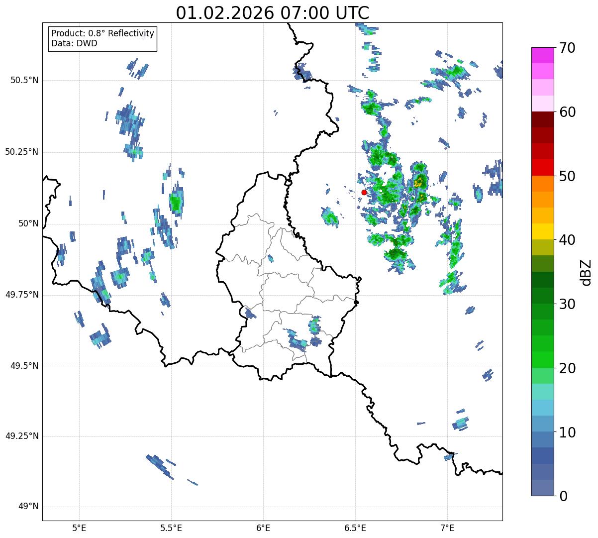Click the colorbar tick label 10
This screenshot has width=598, height=538.
(x=567, y=432)
